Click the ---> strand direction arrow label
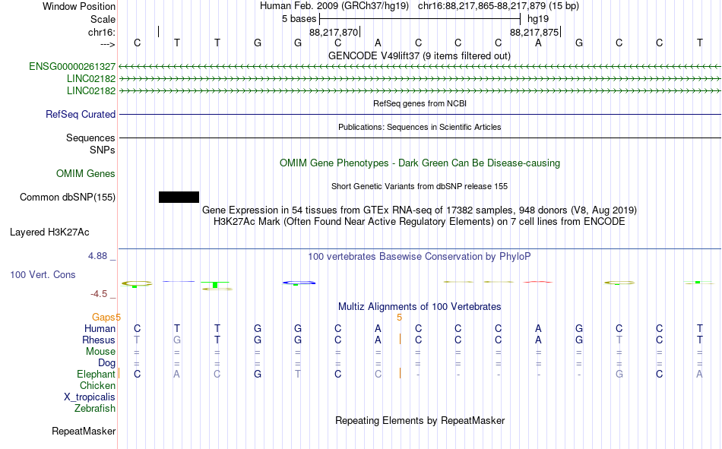This screenshot has width=722, height=449. tap(108, 44)
